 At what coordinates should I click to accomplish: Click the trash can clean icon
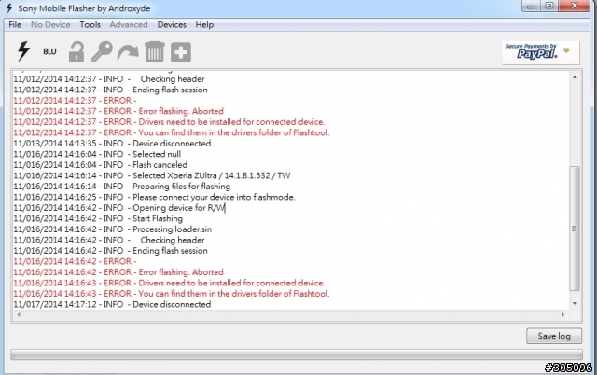pyautogui.click(x=155, y=52)
